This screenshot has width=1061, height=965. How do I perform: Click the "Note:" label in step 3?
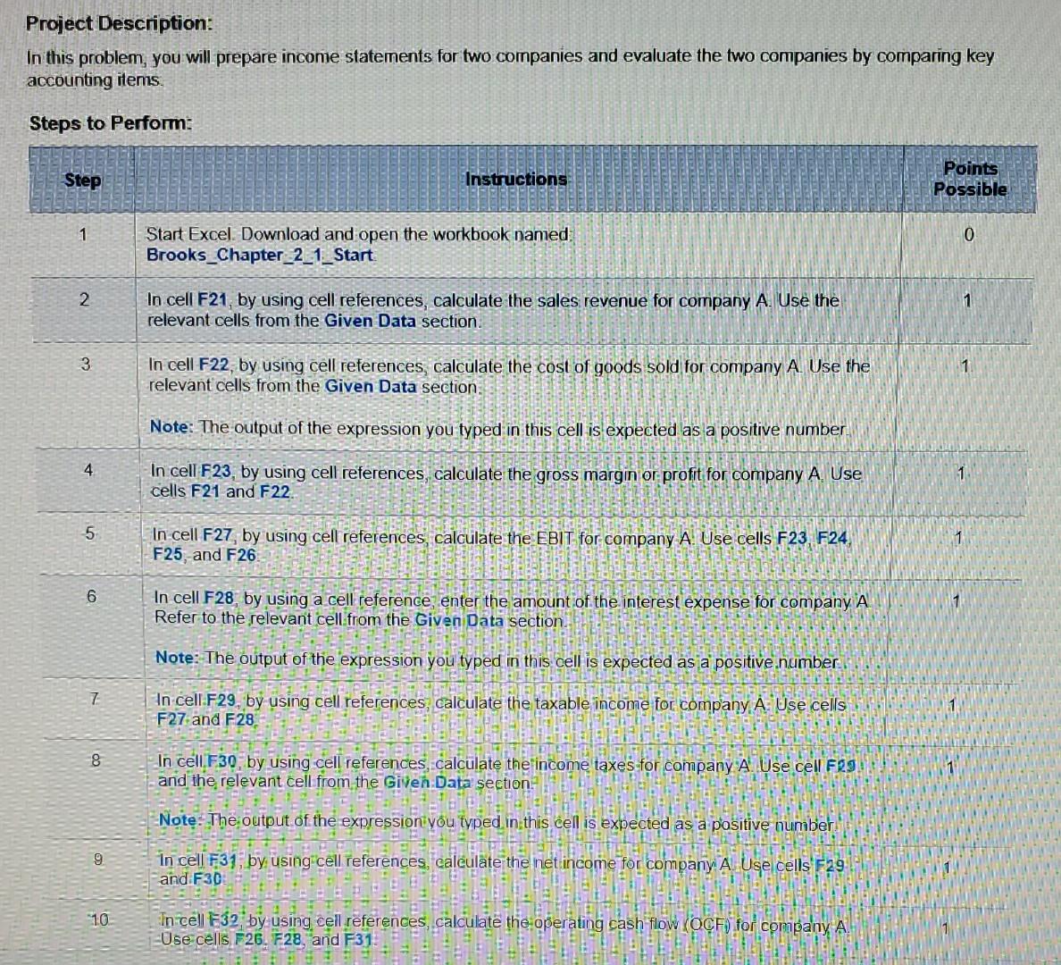point(171,426)
